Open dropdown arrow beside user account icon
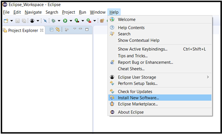222x135 pixels. tap(38, 21)
